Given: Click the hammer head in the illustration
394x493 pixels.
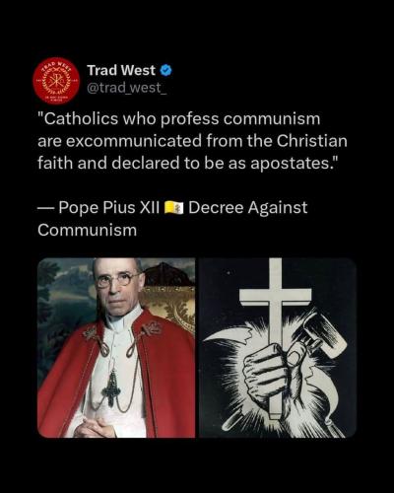Looking at the screenshot, I should coord(325,331).
